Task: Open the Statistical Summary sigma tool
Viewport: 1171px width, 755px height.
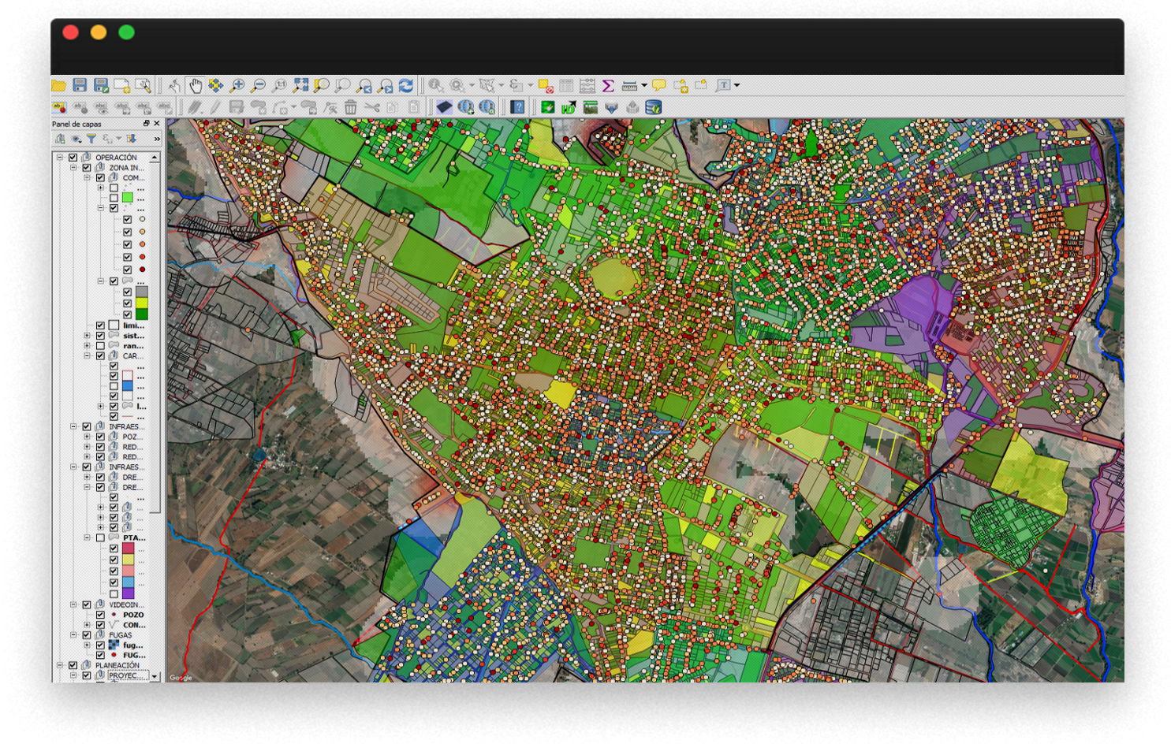Action: (608, 85)
